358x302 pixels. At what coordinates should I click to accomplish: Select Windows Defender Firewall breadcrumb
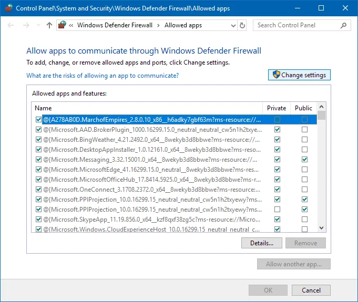[115, 25]
